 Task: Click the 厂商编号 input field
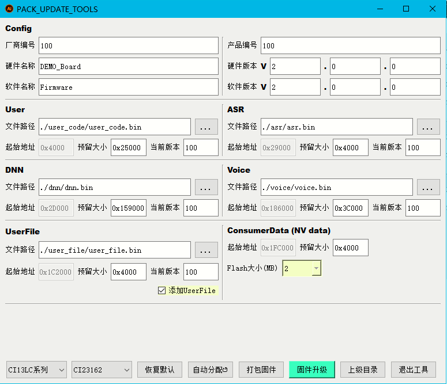(x=129, y=45)
